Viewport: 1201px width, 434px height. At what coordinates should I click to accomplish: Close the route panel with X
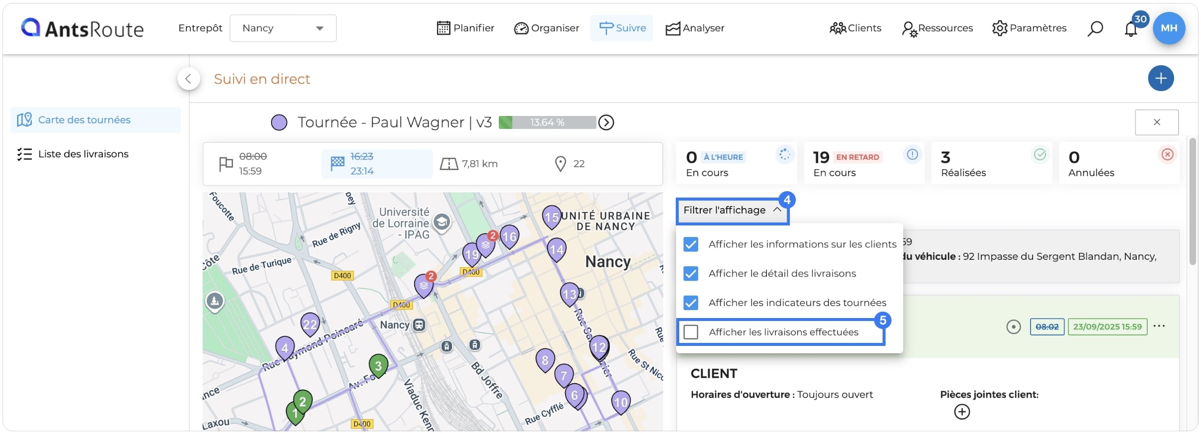point(1157,122)
